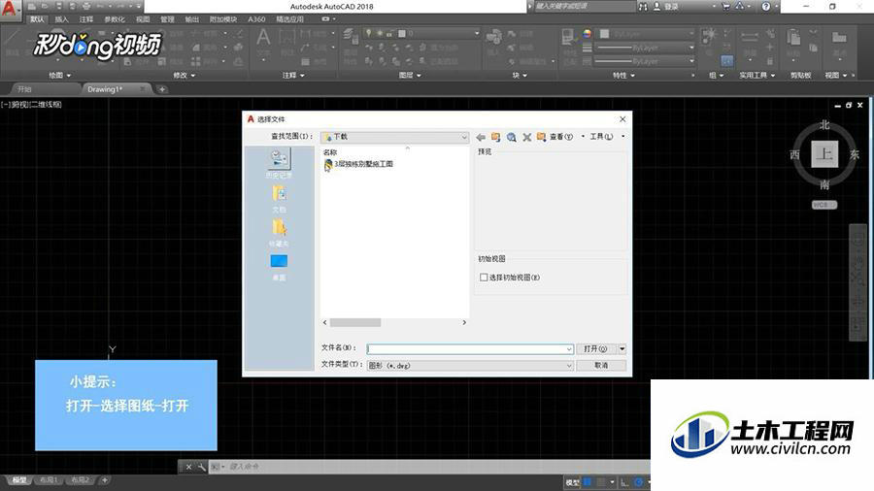Viewport: 874px width, 491px height.
Task: Click the measure tool in utilities panel
Action: point(749,37)
